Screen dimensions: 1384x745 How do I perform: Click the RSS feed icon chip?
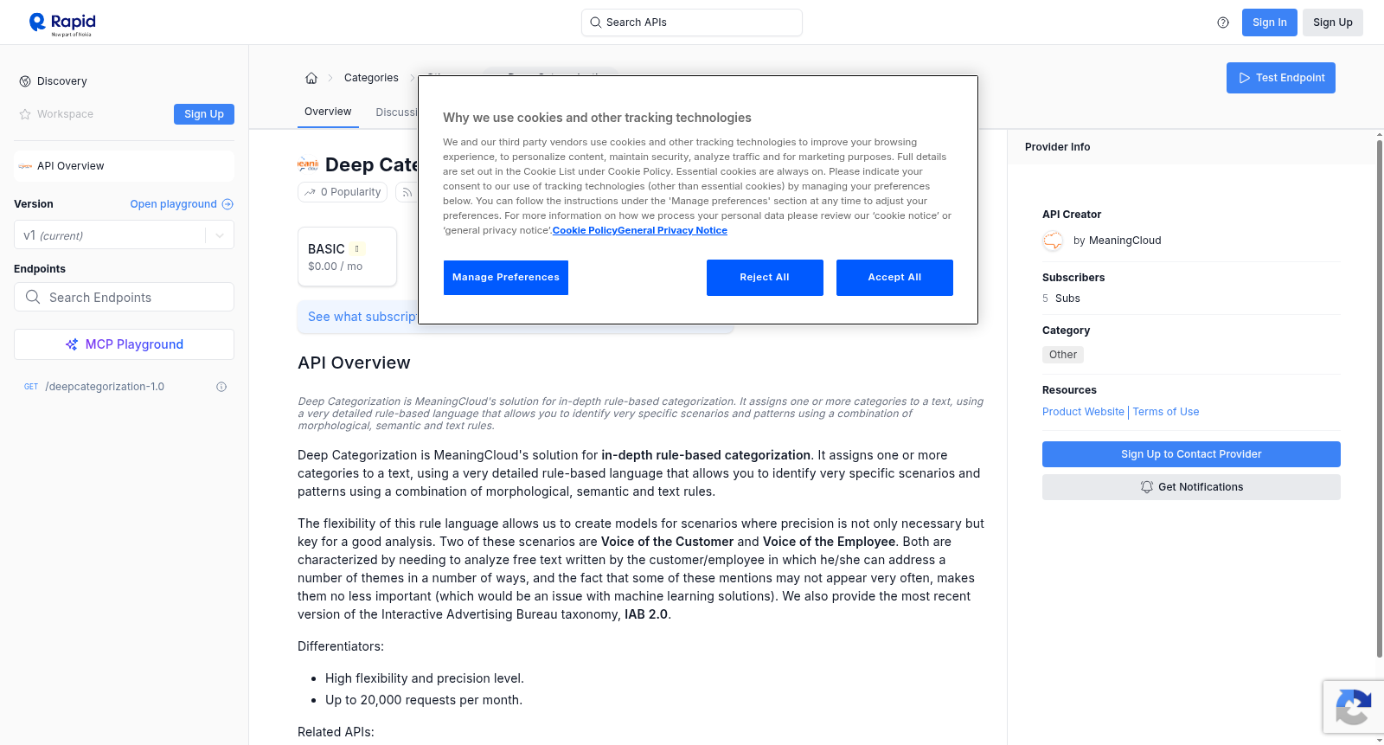(407, 192)
